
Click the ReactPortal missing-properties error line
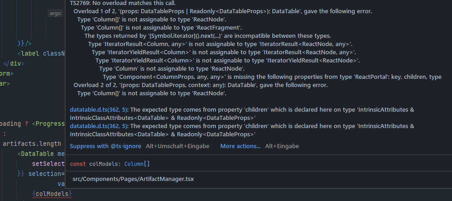[272, 77]
